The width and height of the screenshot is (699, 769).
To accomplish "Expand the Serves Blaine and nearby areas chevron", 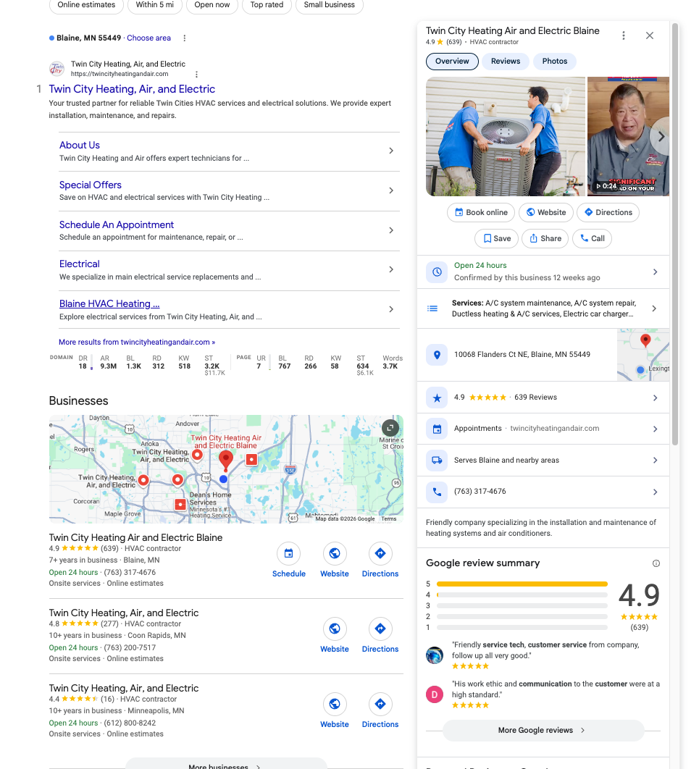I will pyautogui.click(x=655, y=460).
